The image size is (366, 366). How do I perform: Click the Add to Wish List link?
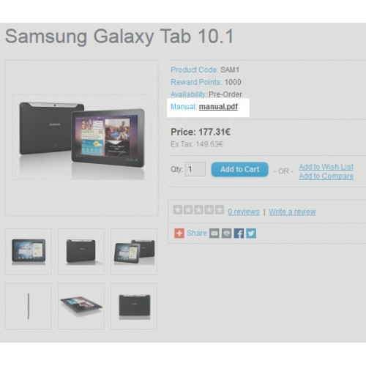point(326,167)
